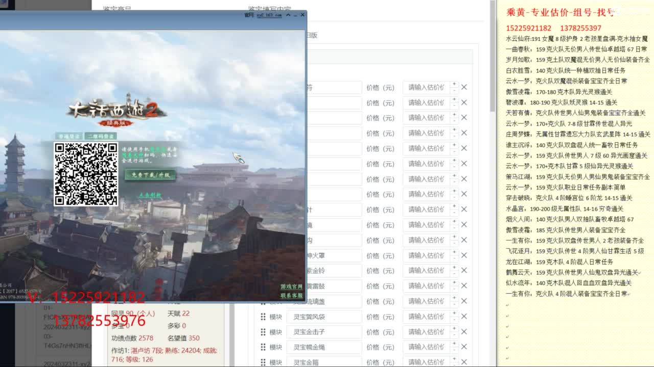Grab the drag handle of 灵宝幌金绳 row

263,347
